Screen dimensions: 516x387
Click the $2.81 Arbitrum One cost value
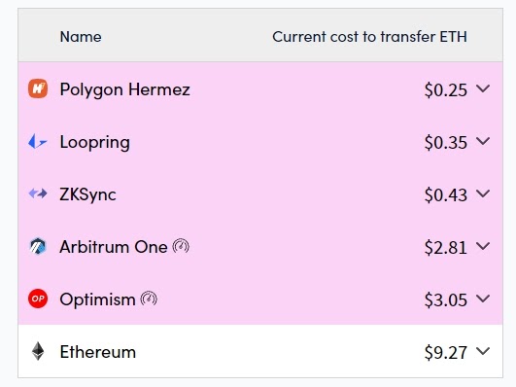446,247
